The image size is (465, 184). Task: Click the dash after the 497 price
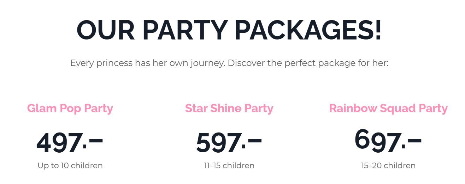pos(96,140)
